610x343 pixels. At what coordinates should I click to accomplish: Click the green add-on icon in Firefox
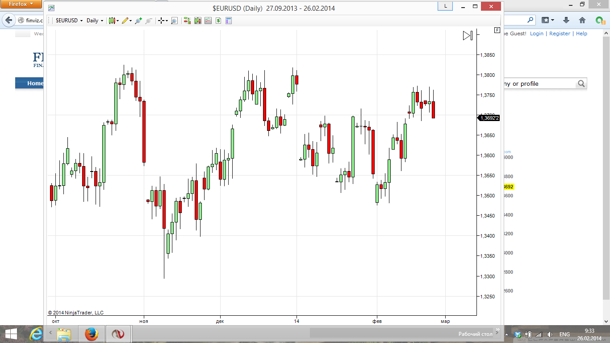(600, 21)
